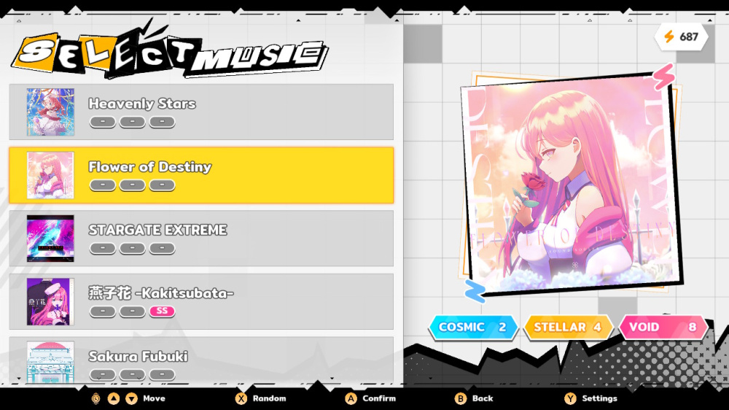
Task: Click the lightning bolt energy counter icon
Action: point(669,36)
